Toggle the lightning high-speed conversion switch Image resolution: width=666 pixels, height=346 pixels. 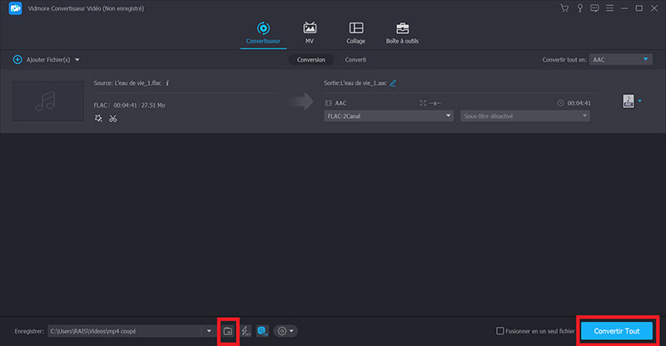[246, 330]
